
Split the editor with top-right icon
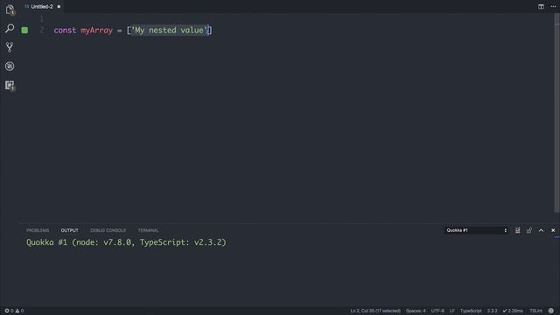[x=541, y=6]
